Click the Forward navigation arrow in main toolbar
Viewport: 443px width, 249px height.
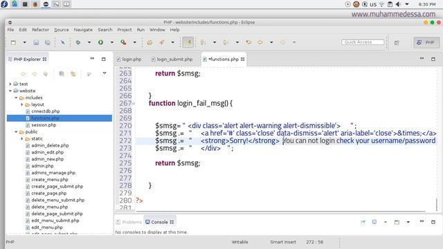pyautogui.click(x=282, y=42)
